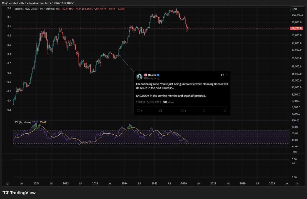Click the tweet timestamp 2:18 PM · Oct 19, 2023

(148, 102)
